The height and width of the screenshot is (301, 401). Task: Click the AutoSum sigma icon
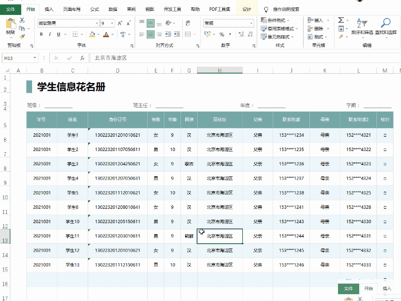pyautogui.click(x=341, y=20)
